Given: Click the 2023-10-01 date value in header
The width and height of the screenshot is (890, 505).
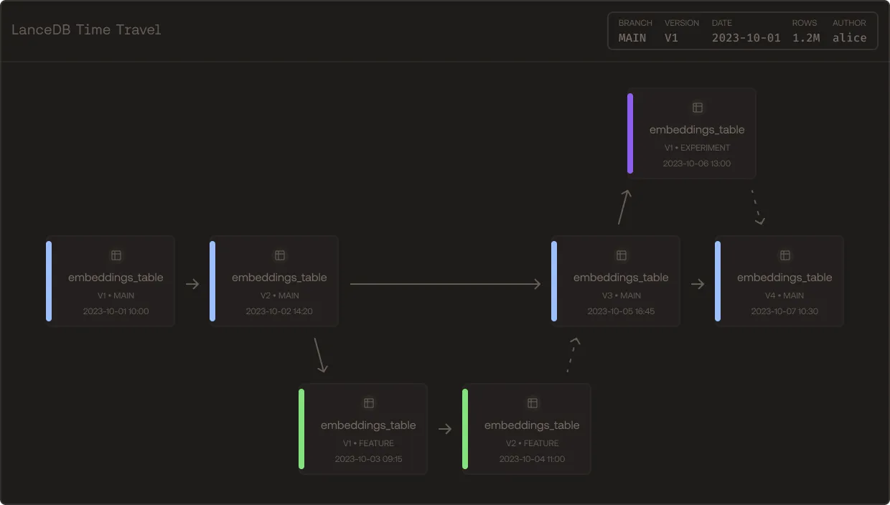Looking at the screenshot, I should coord(746,38).
